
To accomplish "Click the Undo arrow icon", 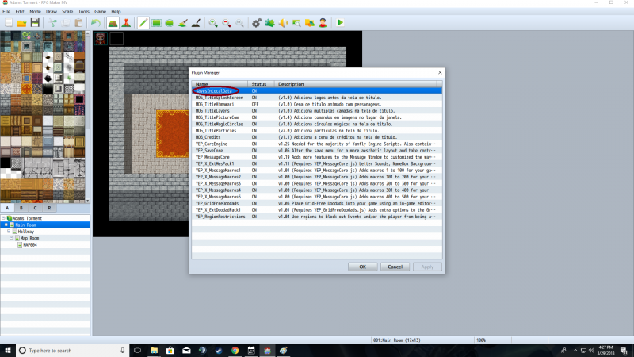I will coord(96,23).
